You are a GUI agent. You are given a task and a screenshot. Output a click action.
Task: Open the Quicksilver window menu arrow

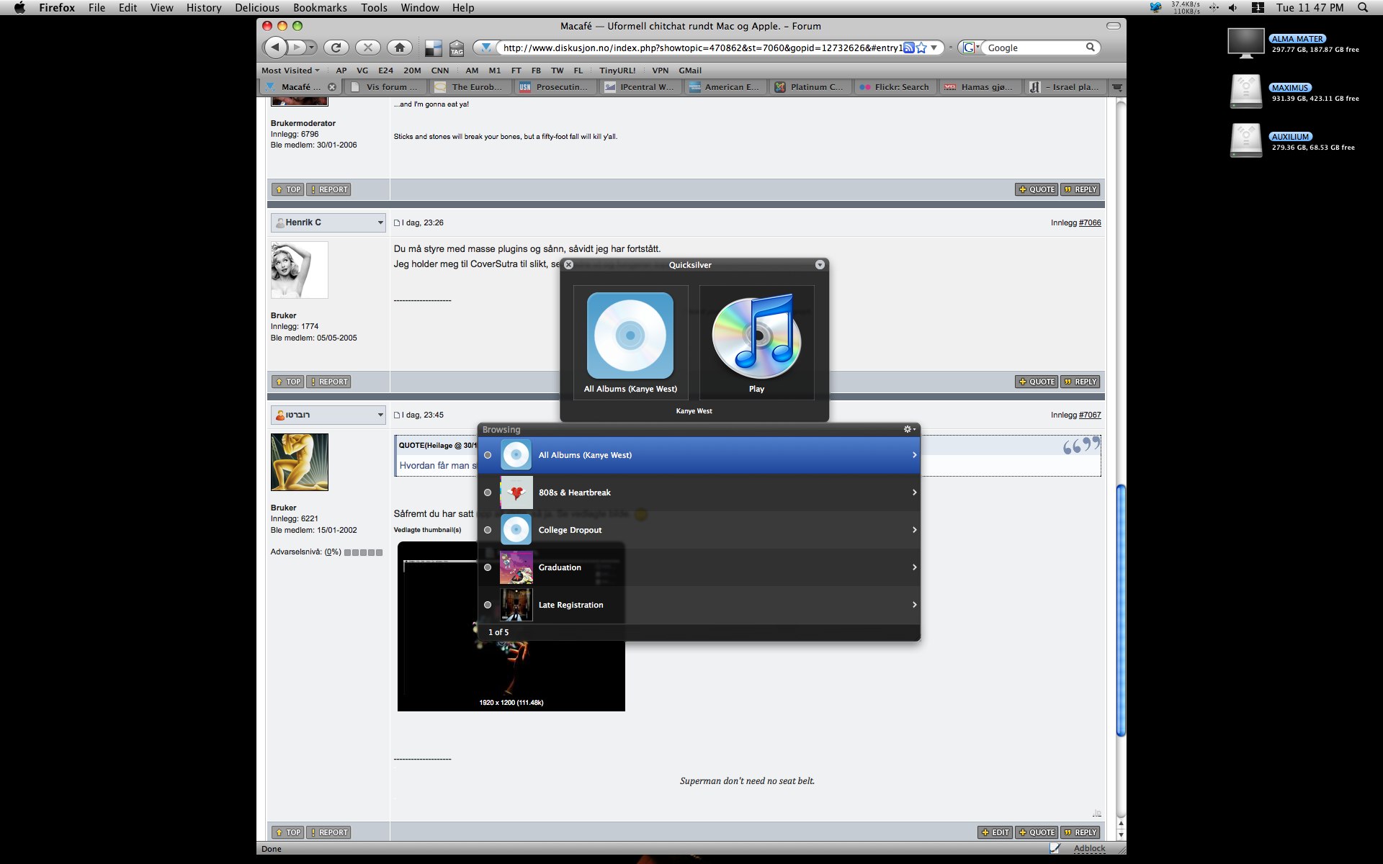click(x=820, y=265)
